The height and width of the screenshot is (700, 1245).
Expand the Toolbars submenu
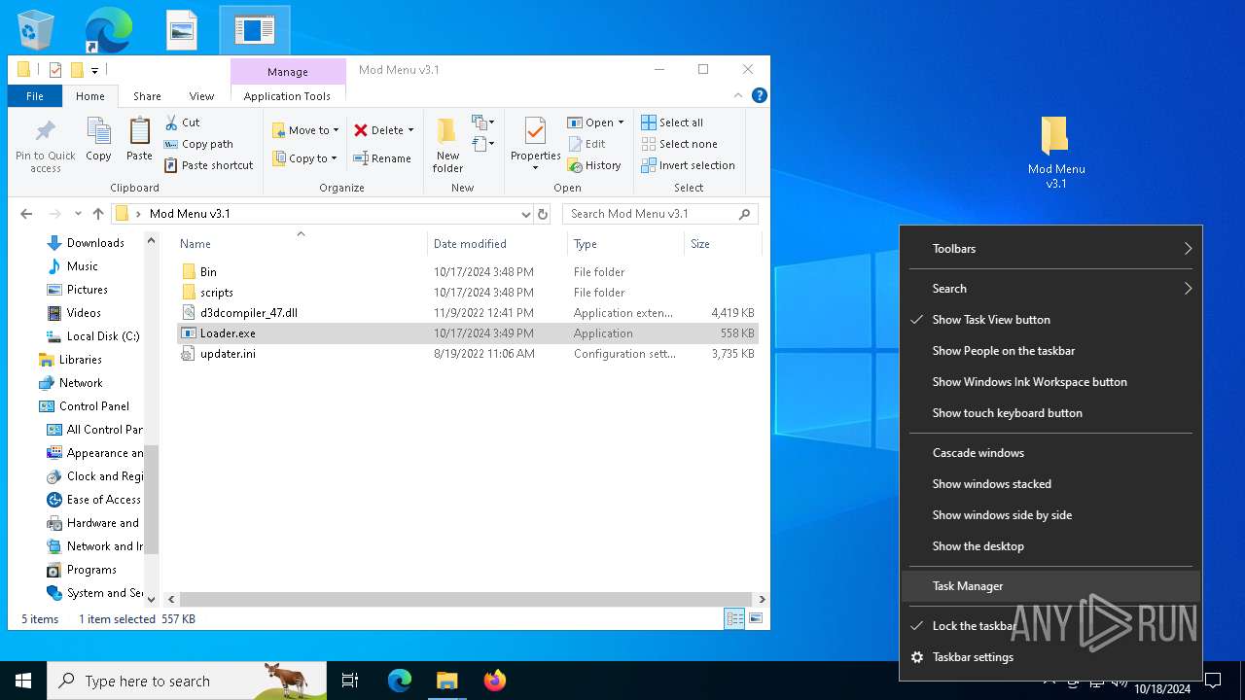pyautogui.click(x=1051, y=249)
